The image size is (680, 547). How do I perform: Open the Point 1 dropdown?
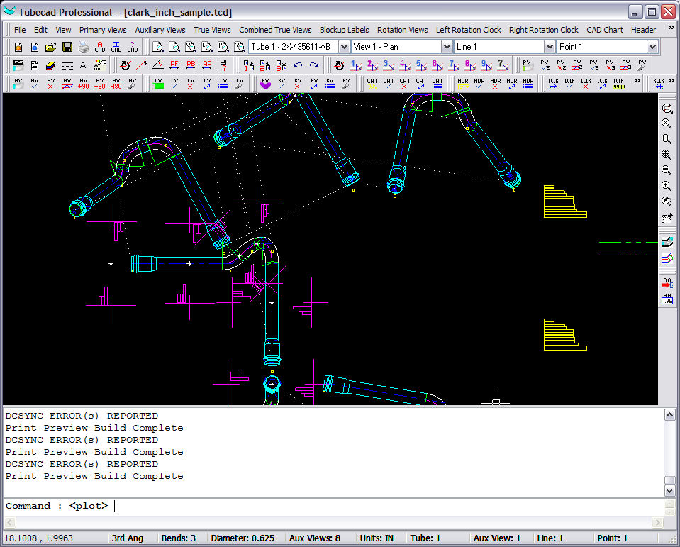(652, 47)
